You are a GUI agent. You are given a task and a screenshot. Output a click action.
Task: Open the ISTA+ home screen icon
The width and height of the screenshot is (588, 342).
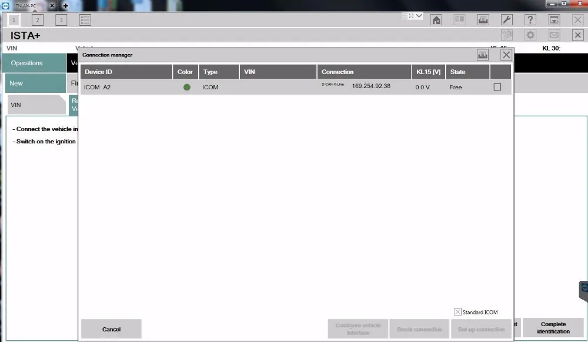coord(436,20)
